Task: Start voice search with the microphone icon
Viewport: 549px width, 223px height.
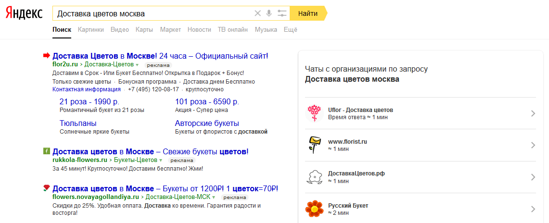Action: point(269,13)
